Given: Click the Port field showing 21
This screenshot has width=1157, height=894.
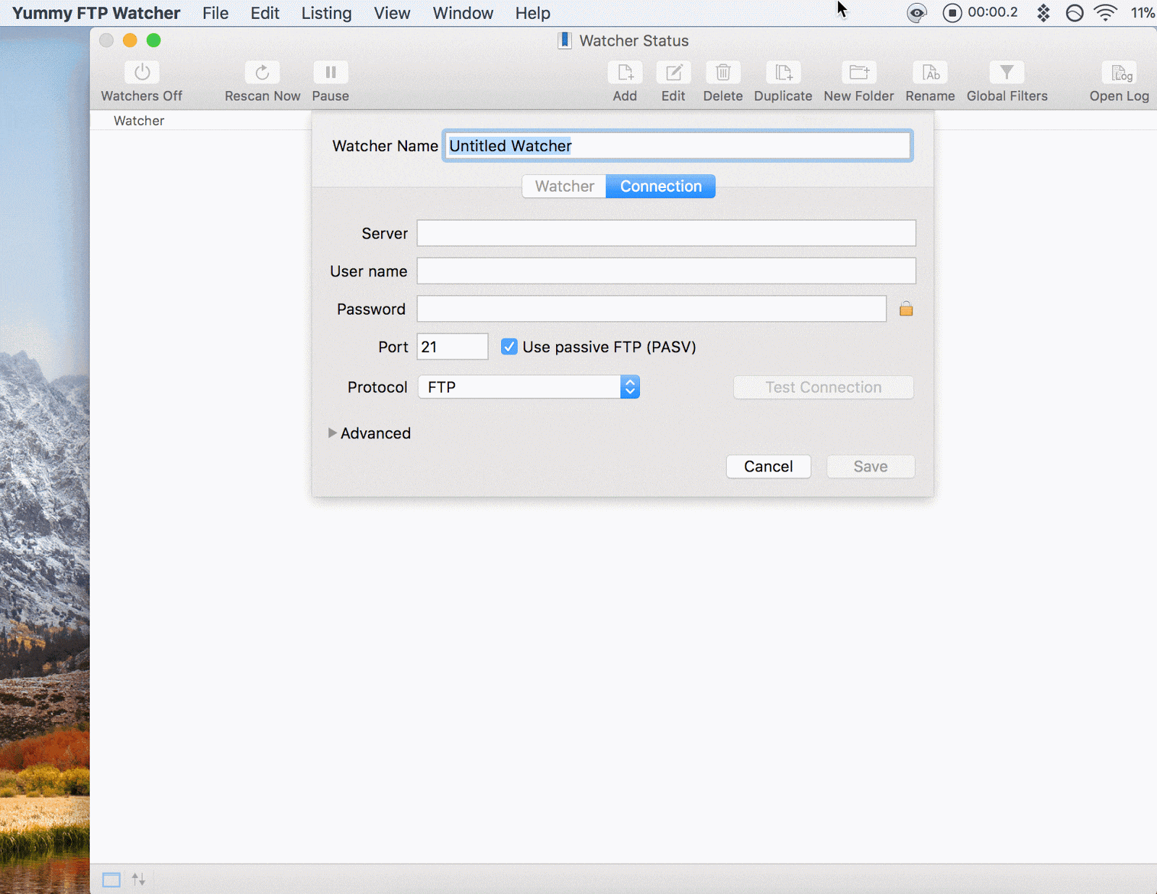Looking at the screenshot, I should tap(453, 346).
